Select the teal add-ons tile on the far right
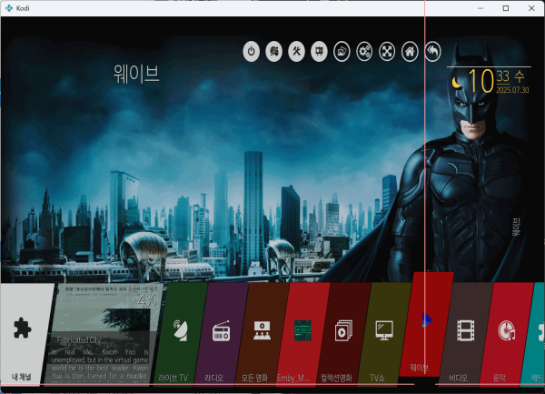 (533, 333)
